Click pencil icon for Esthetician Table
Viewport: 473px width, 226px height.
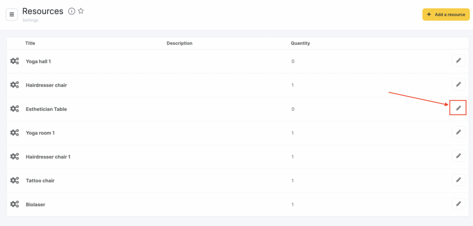[x=458, y=108]
